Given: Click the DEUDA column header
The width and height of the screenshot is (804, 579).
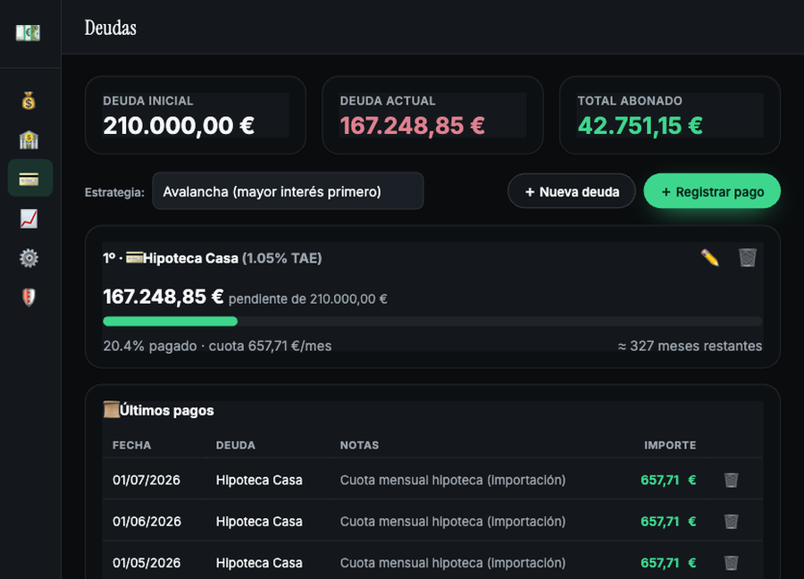Looking at the screenshot, I should (x=235, y=445).
